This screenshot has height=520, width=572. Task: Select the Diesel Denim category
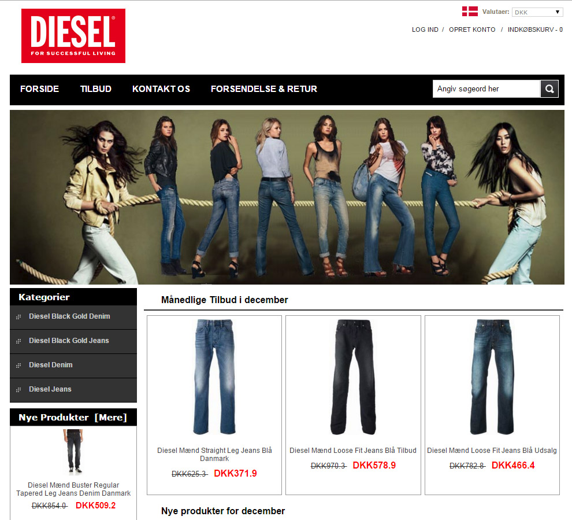coord(51,365)
